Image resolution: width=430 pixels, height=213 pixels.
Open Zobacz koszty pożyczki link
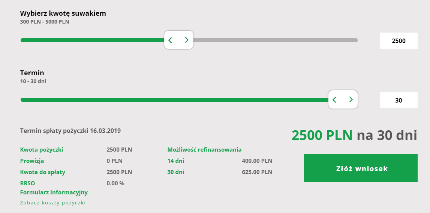[53, 203]
